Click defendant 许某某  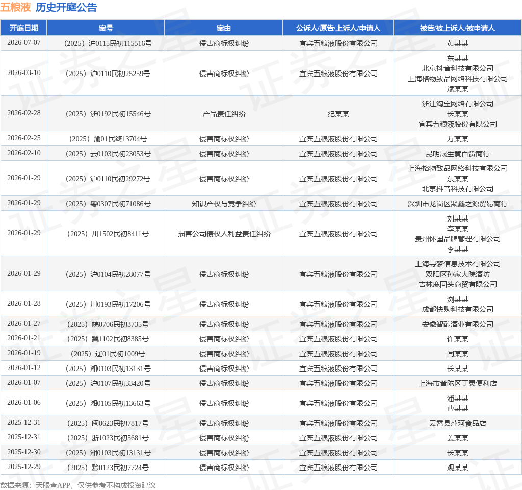pos(457,339)
